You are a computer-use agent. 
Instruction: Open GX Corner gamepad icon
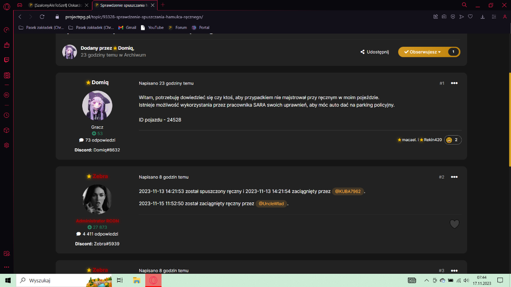(20, 5)
